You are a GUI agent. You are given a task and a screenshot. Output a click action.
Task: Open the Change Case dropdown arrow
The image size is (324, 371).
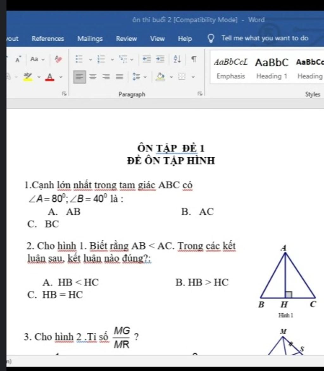click(x=43, y=59)
